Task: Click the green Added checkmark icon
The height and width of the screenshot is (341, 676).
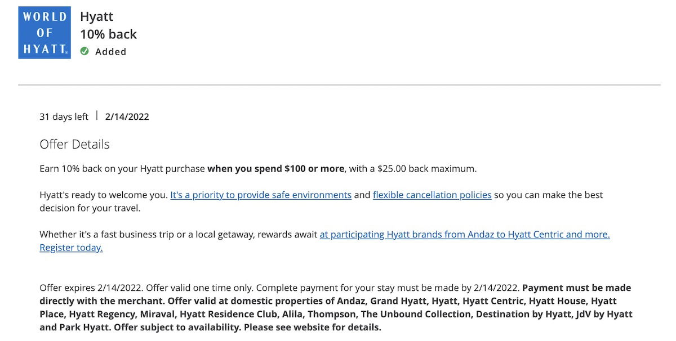Action: [84, 51]
